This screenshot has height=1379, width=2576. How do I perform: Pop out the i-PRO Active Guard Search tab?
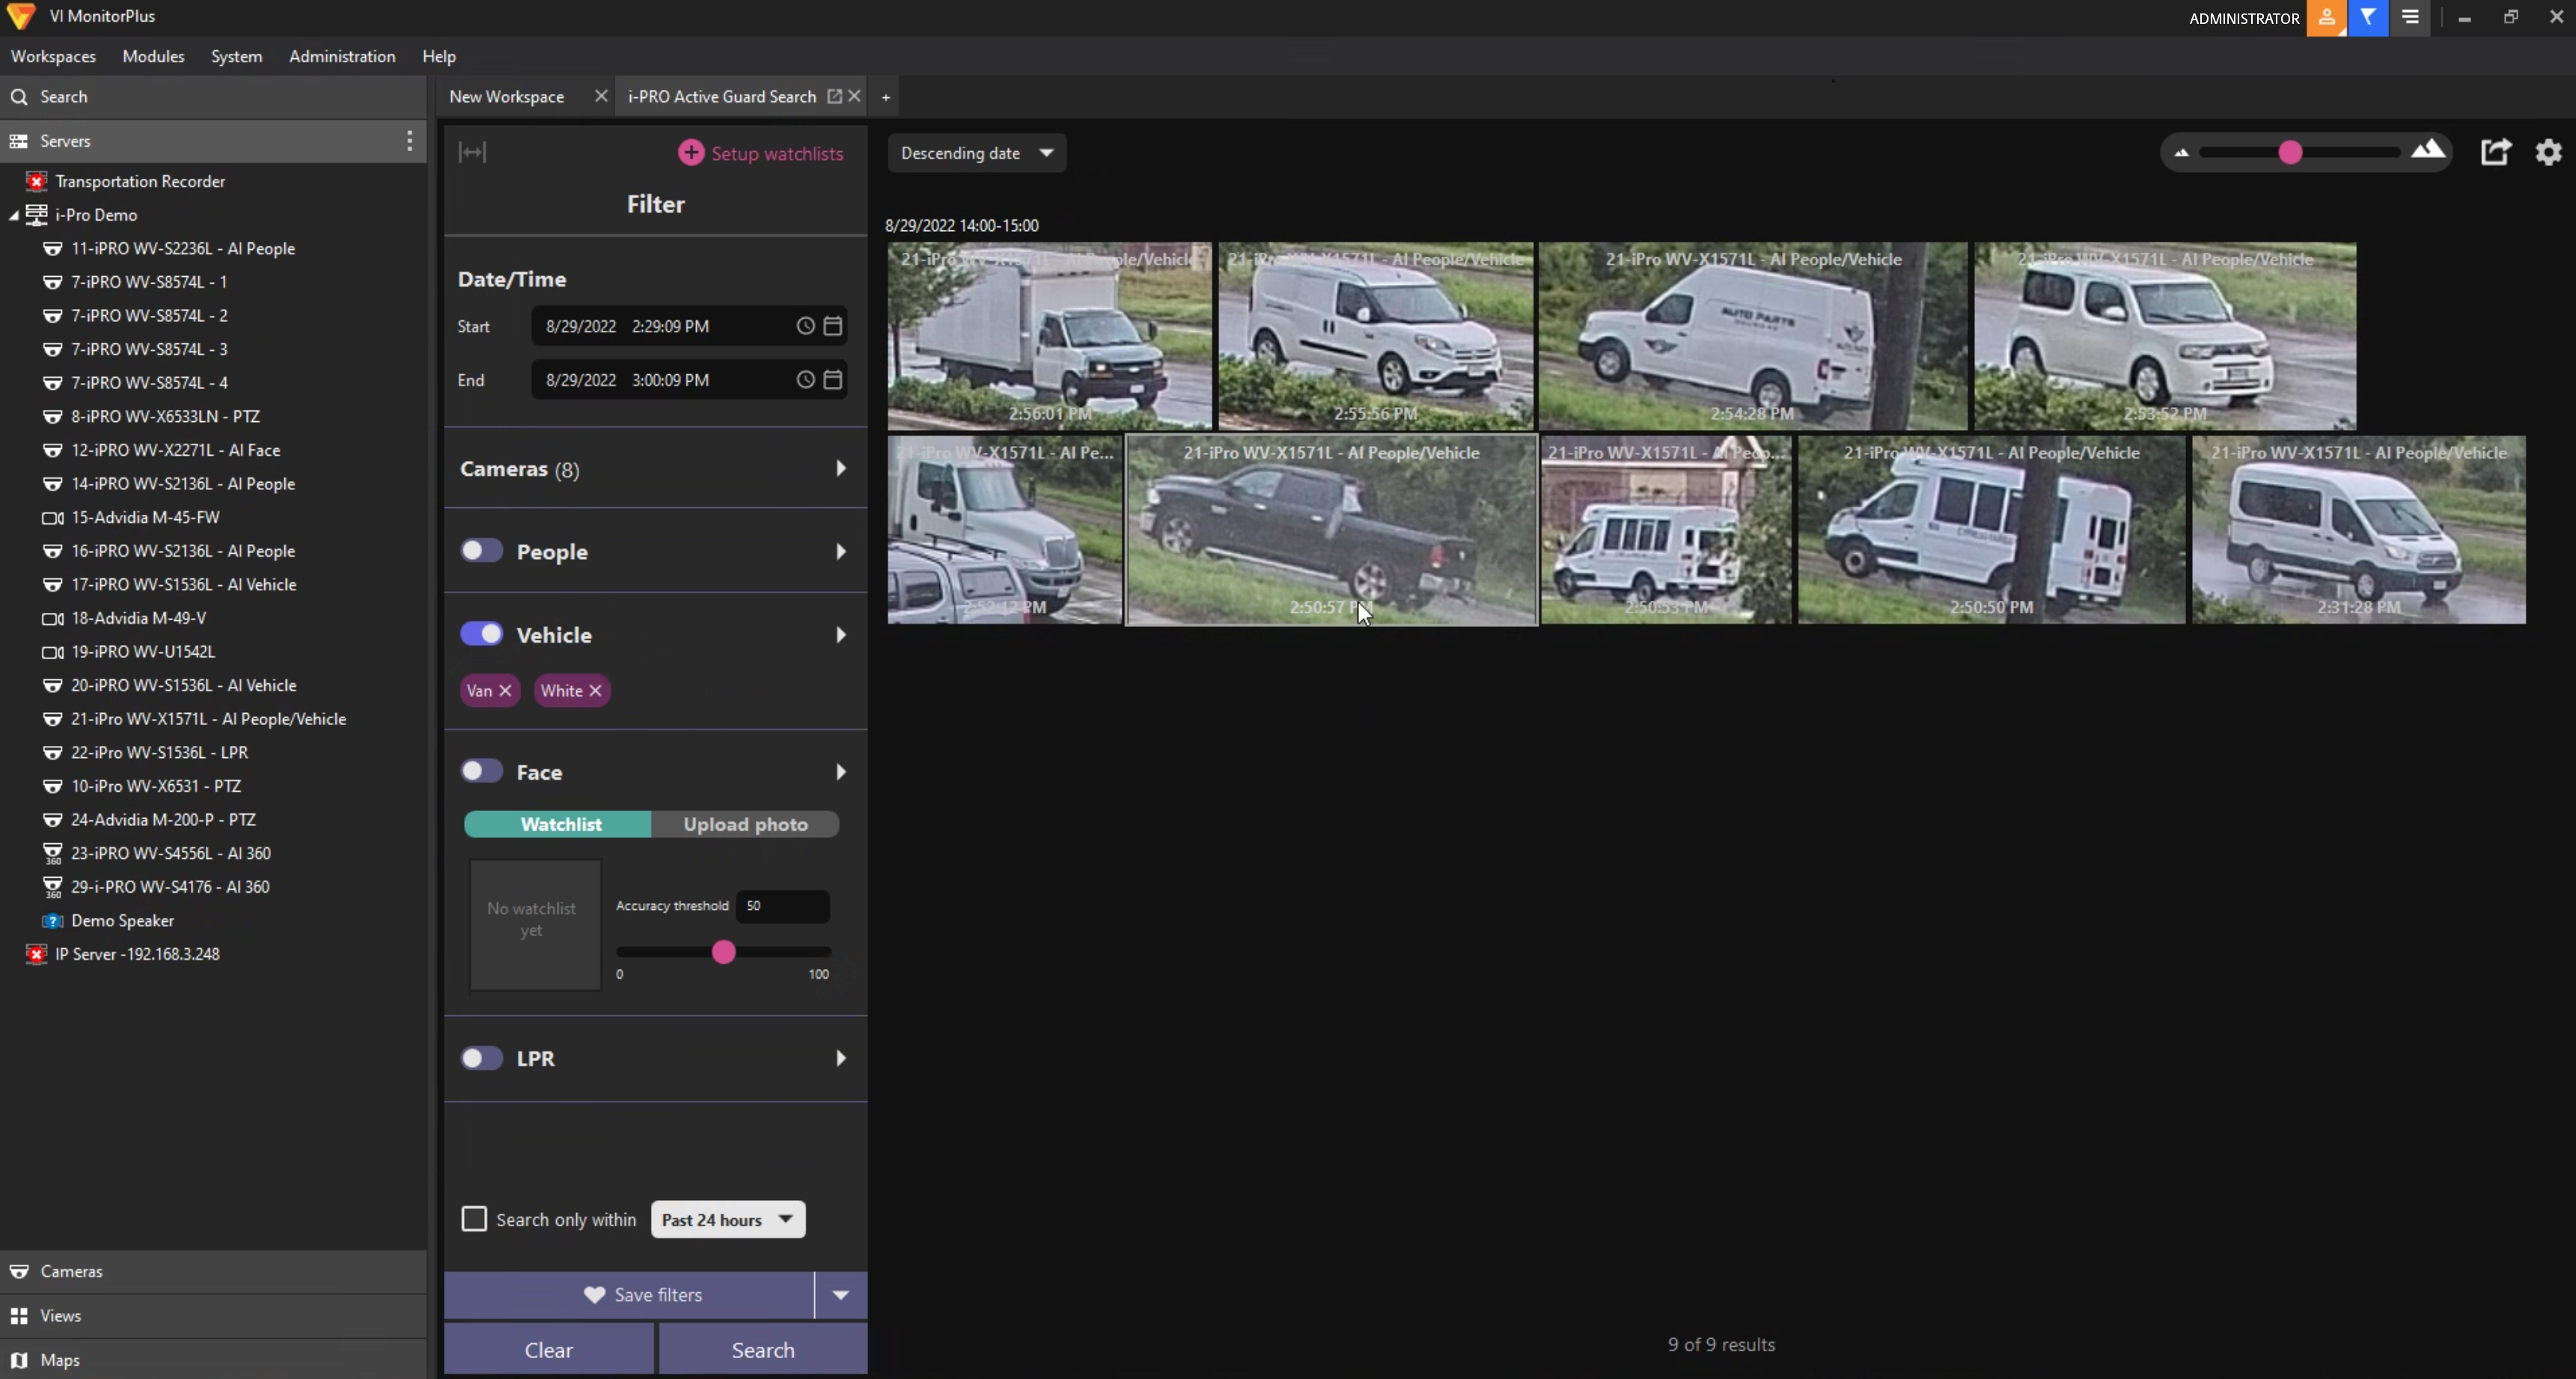pyautogui.click(x=834, y=96)
